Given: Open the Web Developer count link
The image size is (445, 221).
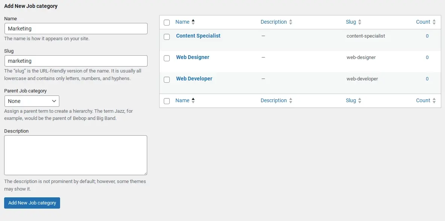Looking at the screenshot, I should 427,79.
